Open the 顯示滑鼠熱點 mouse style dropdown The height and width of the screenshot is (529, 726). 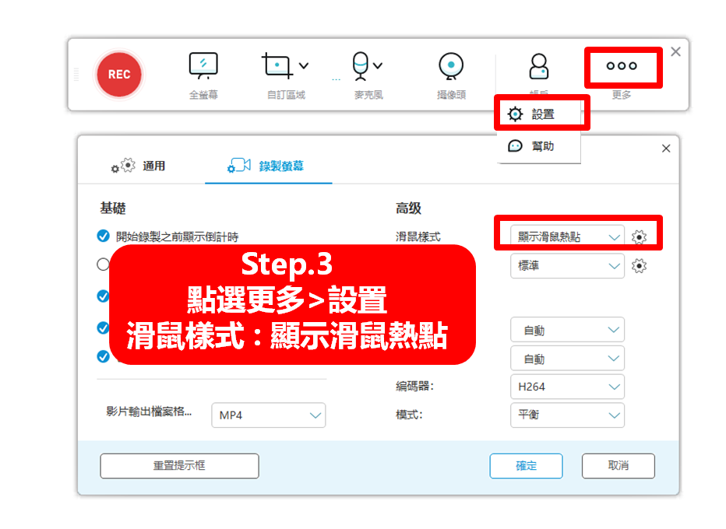[567, 236]
